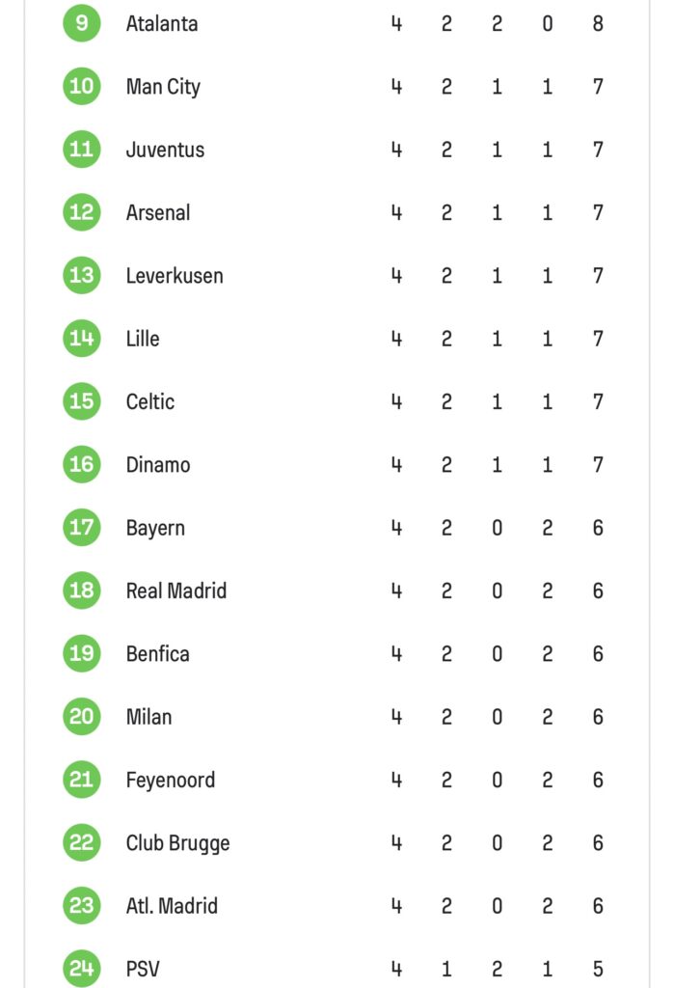Viewport: 674px width, 988px height.
Task: Click the number 17 rank badge
Action: click(x=82, y=528)
